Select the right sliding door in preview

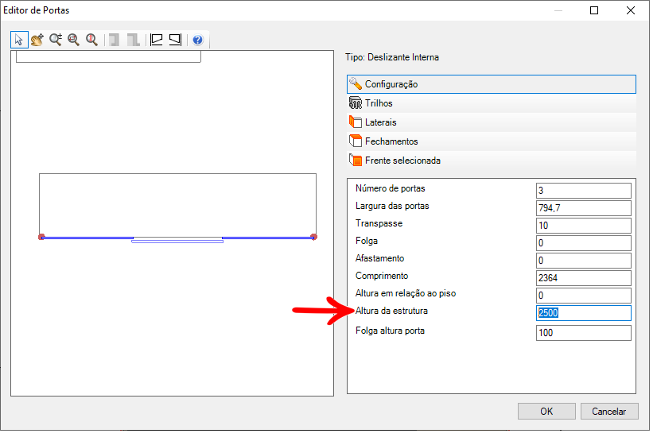click(x=268, y=238)
